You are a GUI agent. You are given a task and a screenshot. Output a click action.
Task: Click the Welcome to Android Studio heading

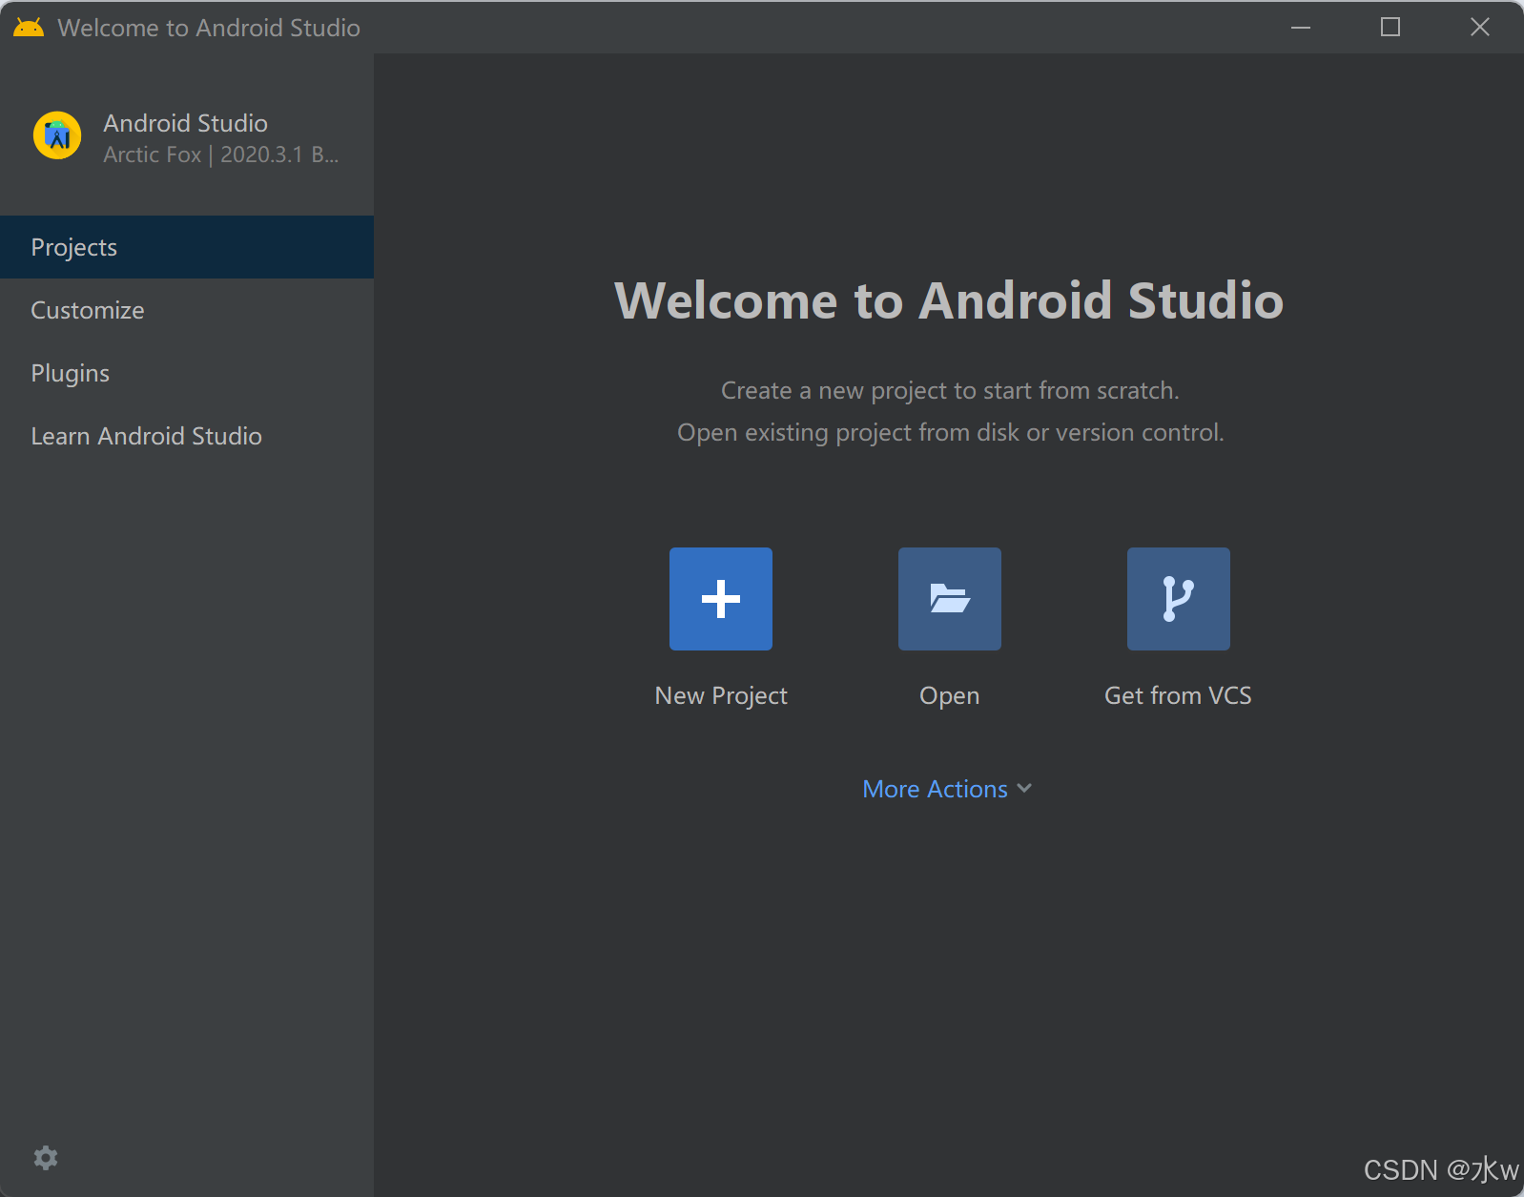click(x=949, y=300)
